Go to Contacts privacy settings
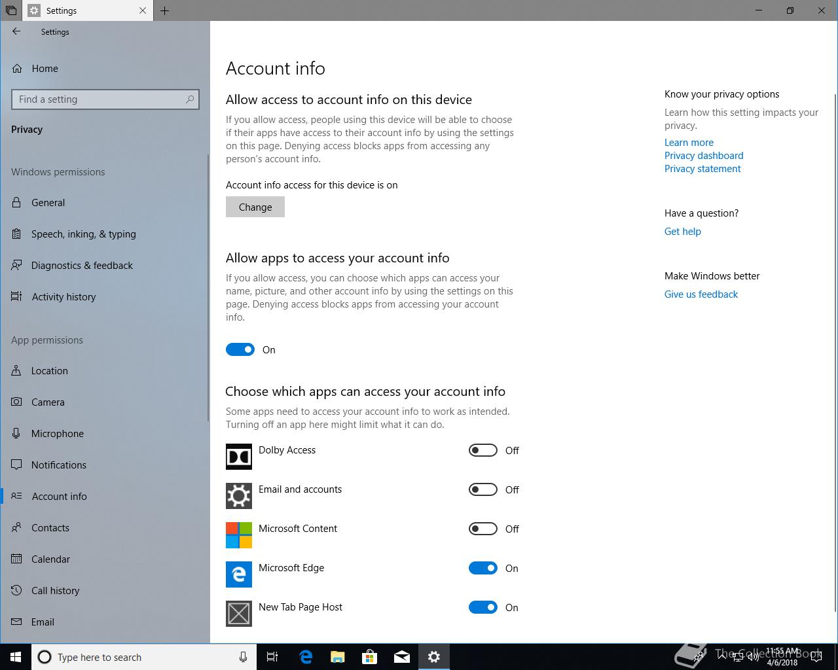This screenshot has width=838, height=670. [105, 528]
